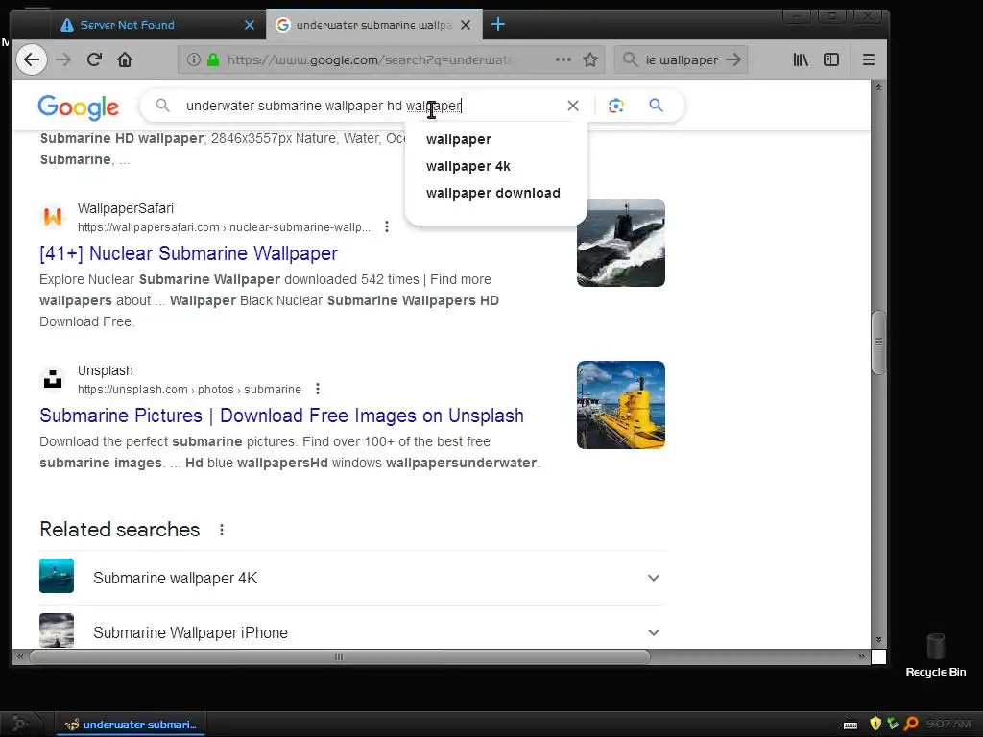Click WallpaperSafari site name
Image resolution: width=983 pixels, height=737 pixels.
click(x=126, y=208)
